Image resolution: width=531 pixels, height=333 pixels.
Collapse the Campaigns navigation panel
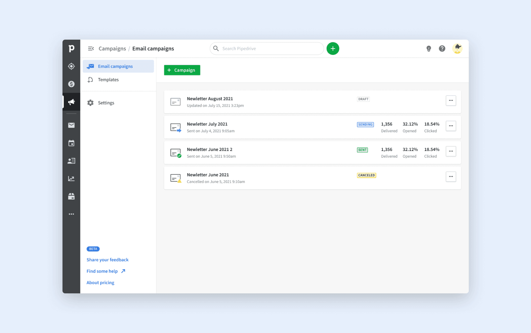(91, 48)
